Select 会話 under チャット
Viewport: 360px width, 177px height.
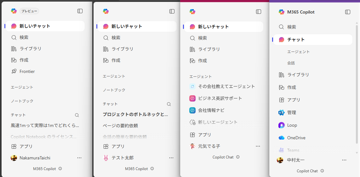[x=291, y=63]
